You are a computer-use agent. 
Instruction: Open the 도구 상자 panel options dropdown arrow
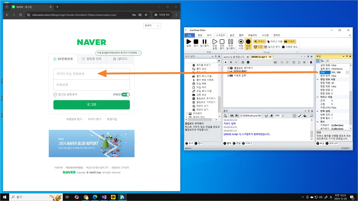pos(212,56)
